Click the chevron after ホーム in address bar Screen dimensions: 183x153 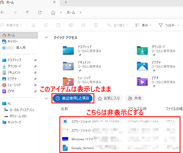81,12
